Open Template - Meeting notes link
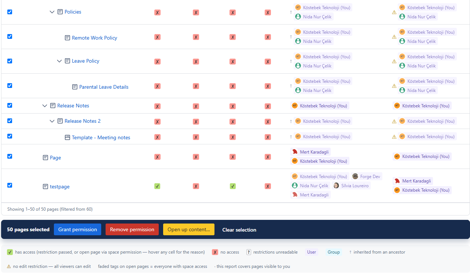 [x=101, y=137]
